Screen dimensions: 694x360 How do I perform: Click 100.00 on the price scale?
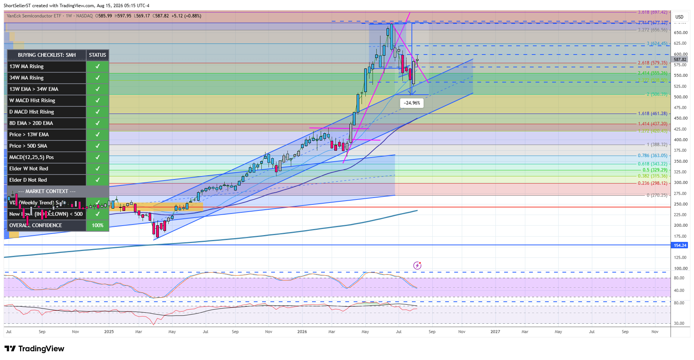click(681, 268)
